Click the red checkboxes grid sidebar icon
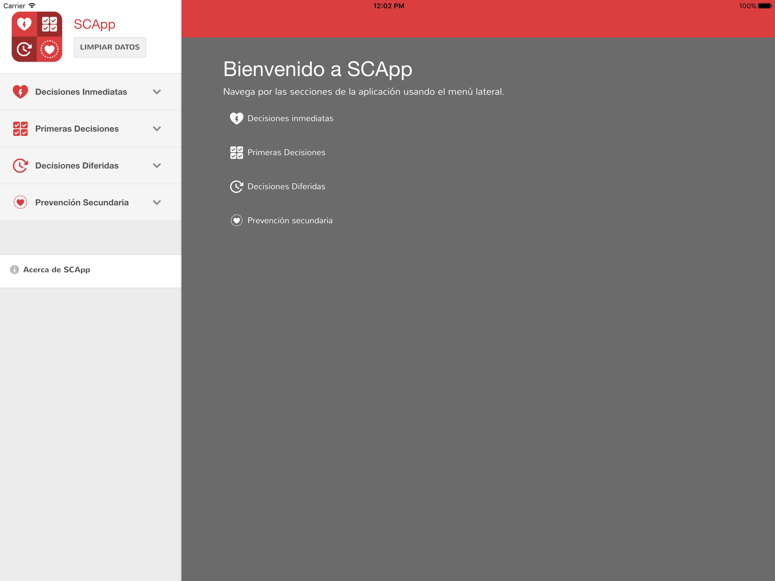775x581 pixels. 20,129
